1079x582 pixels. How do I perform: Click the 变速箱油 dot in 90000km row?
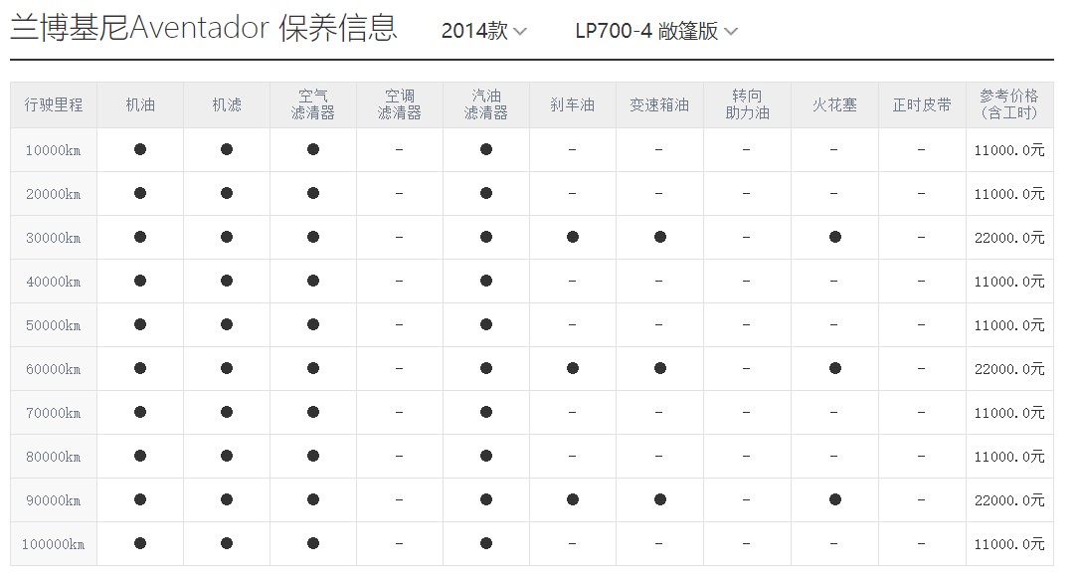[660, 500]
